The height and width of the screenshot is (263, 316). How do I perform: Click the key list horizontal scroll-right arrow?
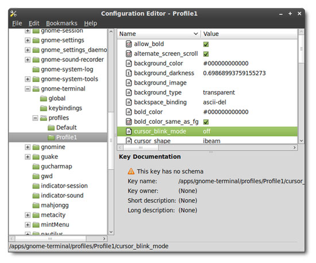(x=294, y=148)
